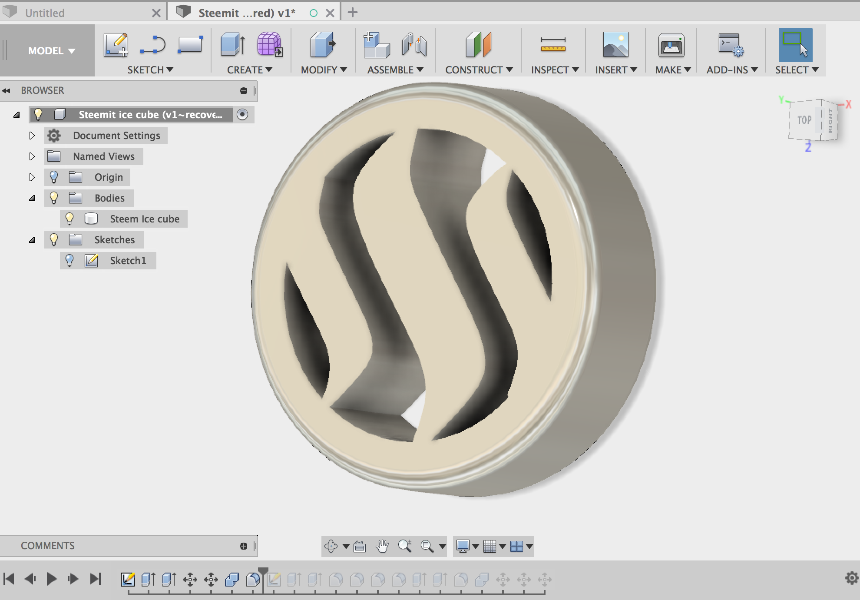Open the INSPECT menu
The image size is (860, 600).
click(x=555, y=70)
